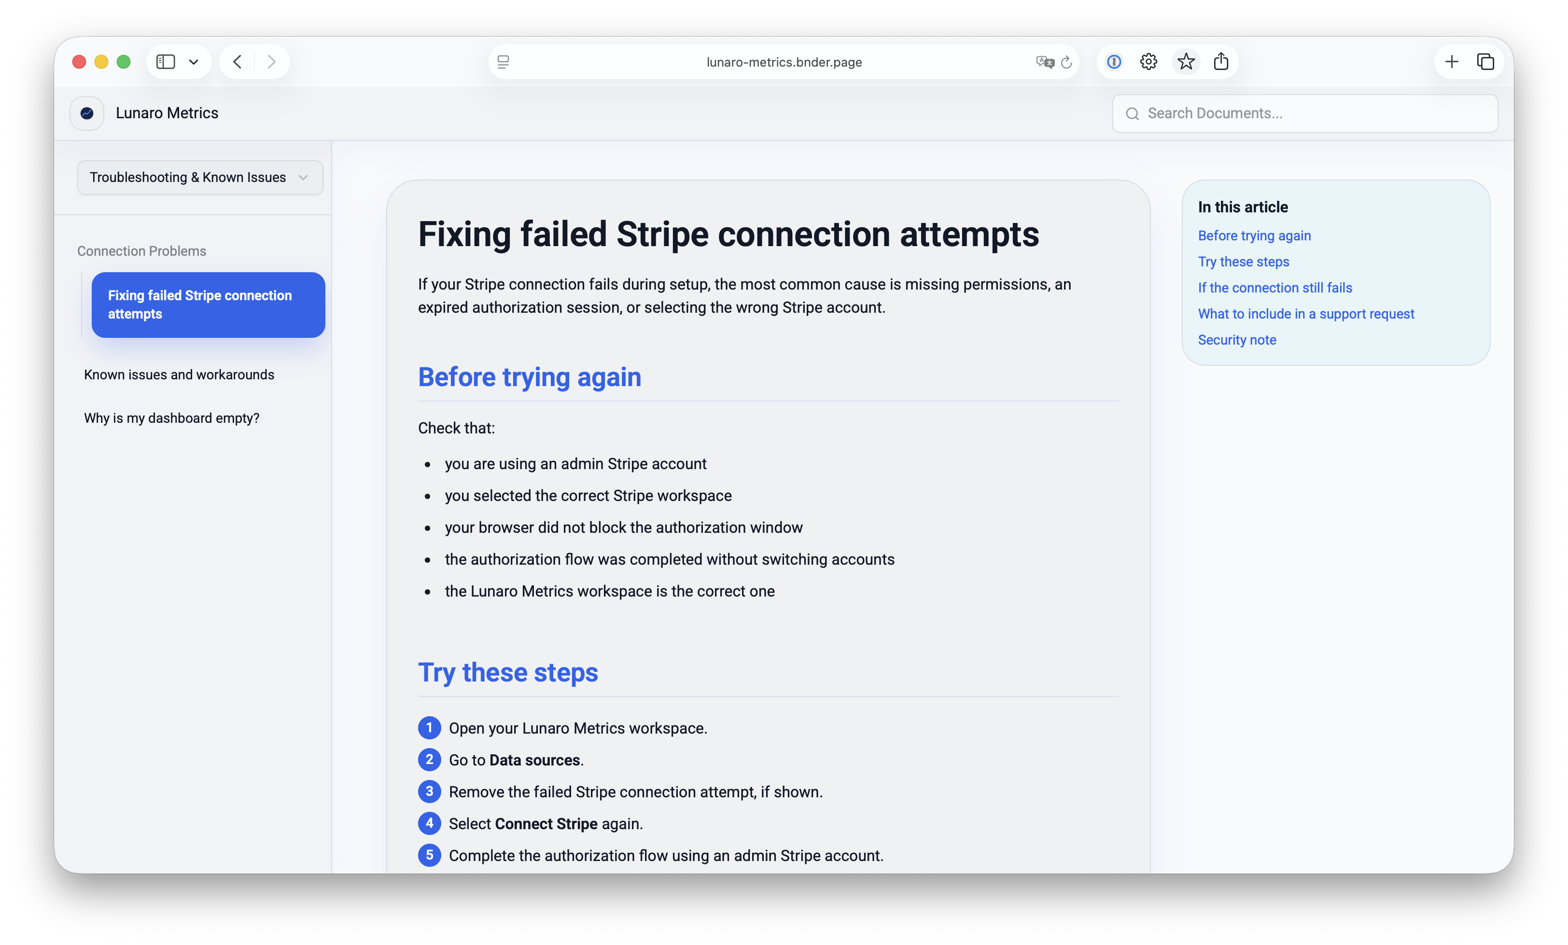Go forward with the browser forward arrow
The width and height of the screenshot is (1568, 945).
272,62
